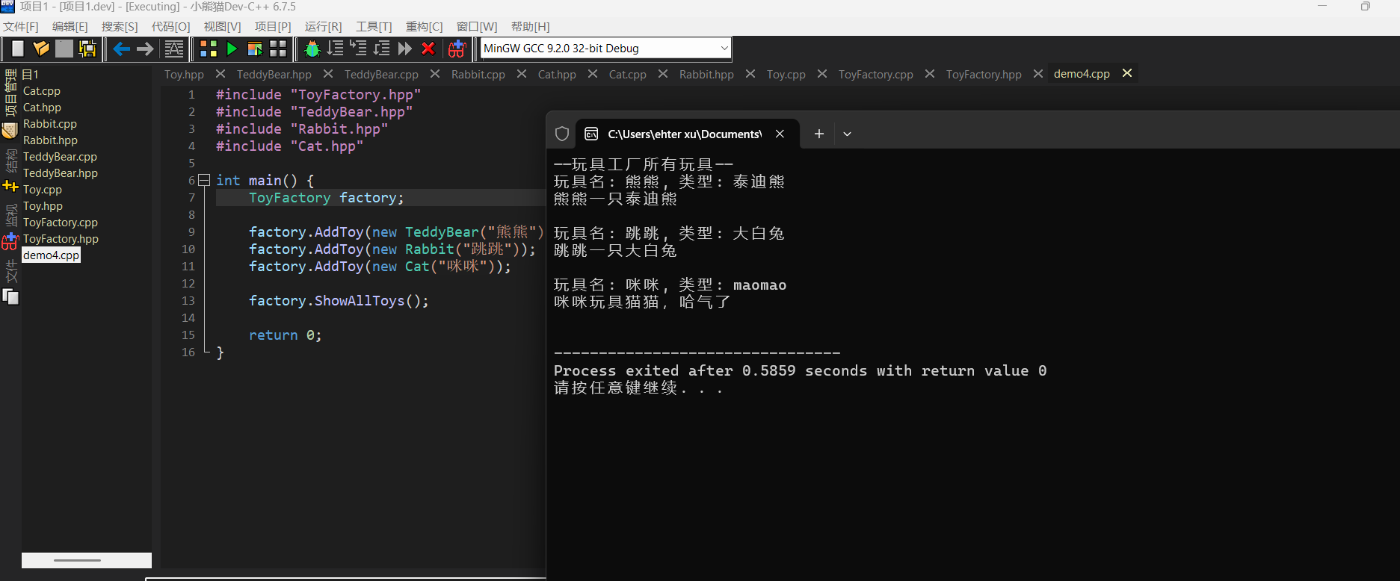The image size is (1400, 581).
Task: Switch to the Rabbit.hpp editor tab
Action: pos(706,75)
